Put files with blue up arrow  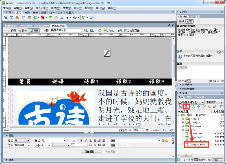199,107
